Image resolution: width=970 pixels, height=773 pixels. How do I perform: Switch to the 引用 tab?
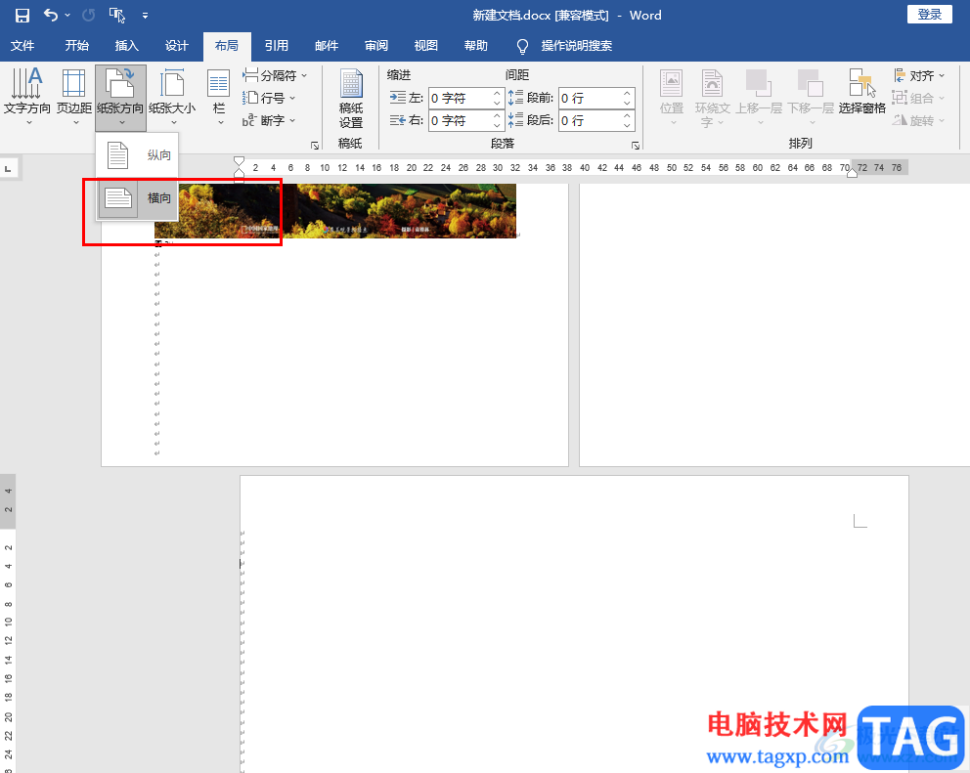click(x=277, y=46)
